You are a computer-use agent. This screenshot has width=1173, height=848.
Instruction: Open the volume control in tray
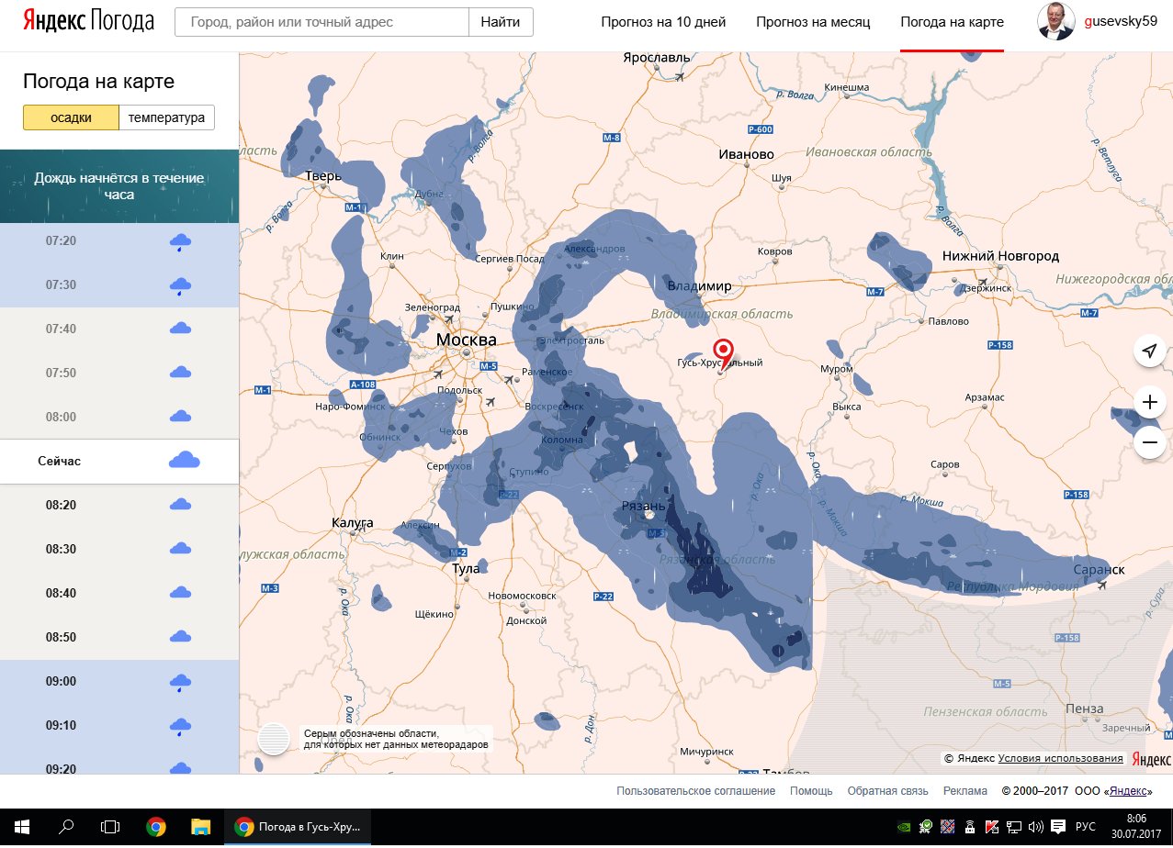[x=1037, y=827]
